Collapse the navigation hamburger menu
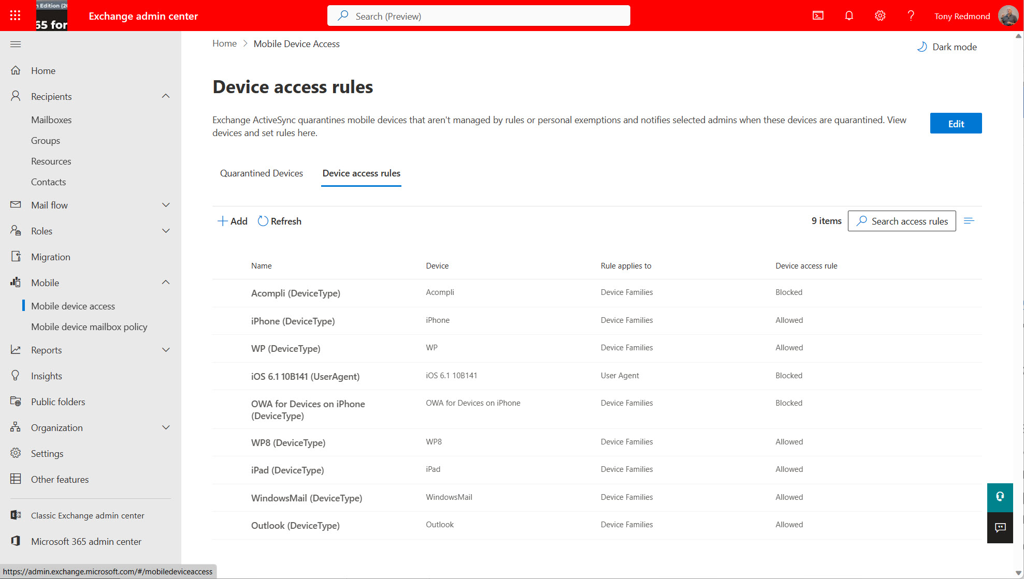The image size is (1024, 579). click(x=16, y=44)
